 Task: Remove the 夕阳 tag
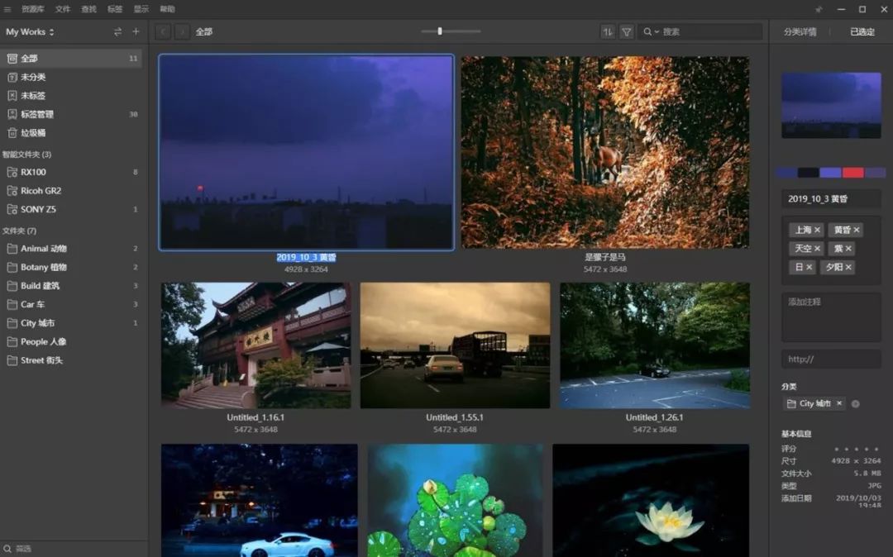click(x=848, y=268)
